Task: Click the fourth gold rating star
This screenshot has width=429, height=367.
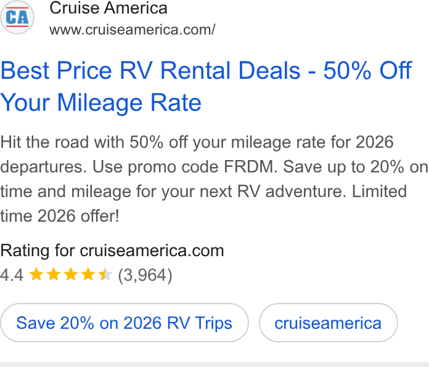Action: click(x=88, y=274)
